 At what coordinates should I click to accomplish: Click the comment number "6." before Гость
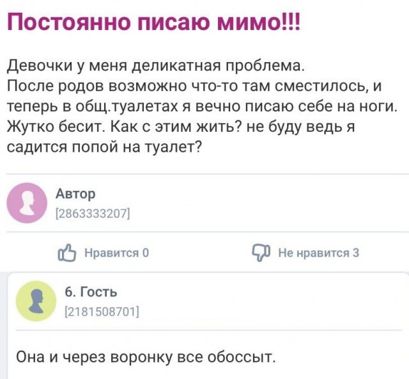click(x=70, y=293)
